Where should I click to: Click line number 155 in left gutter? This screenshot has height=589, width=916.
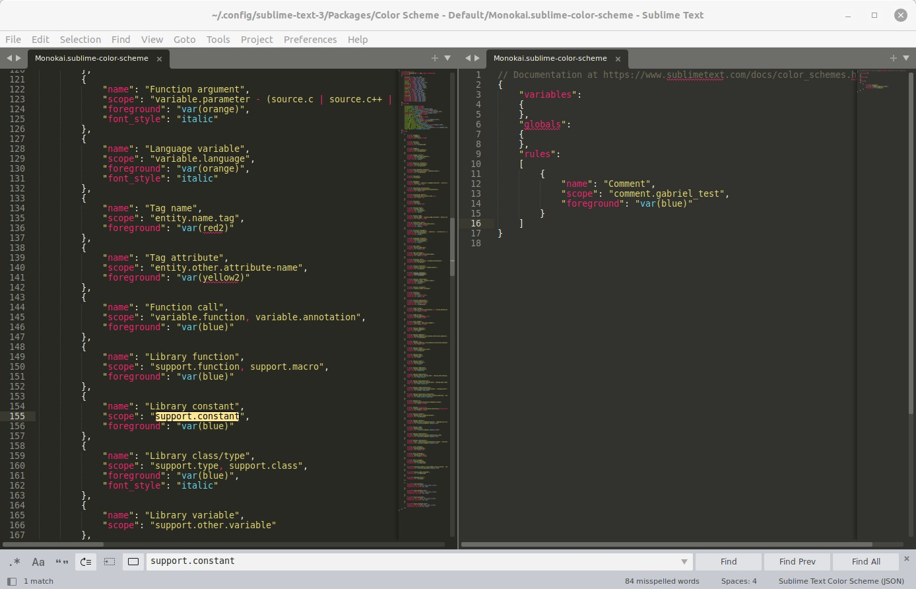[x=17, y=416]
